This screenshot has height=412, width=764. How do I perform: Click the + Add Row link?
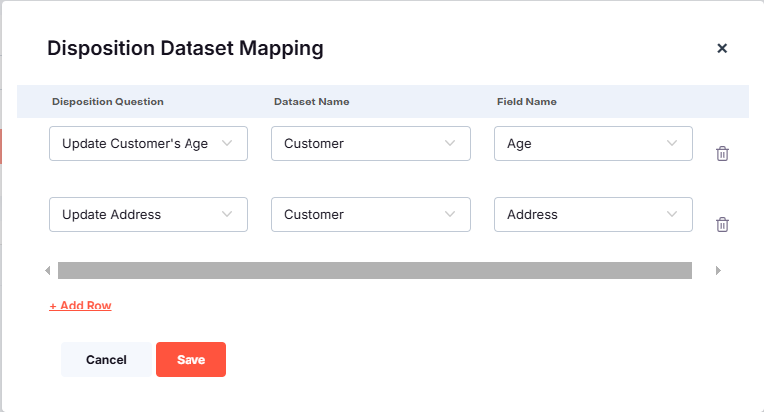coord(80,306)
